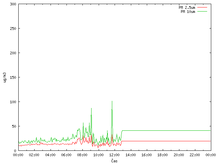Click the 20:00 time label
217x163 pixels.
179,155
